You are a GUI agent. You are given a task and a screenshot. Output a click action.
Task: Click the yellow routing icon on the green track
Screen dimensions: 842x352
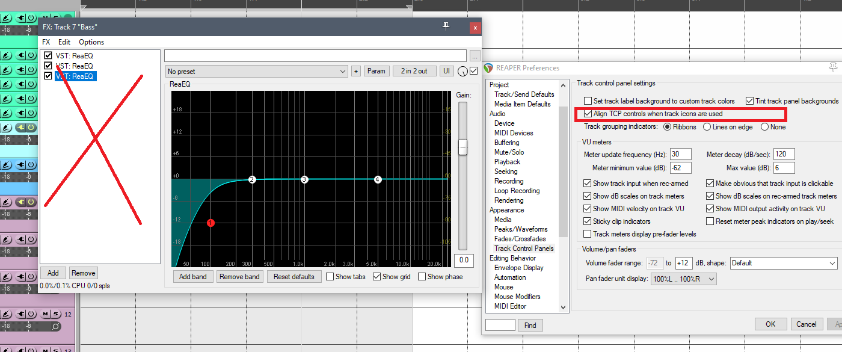tap(20, 128)
